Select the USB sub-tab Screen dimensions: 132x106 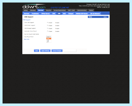click(59, 13)
